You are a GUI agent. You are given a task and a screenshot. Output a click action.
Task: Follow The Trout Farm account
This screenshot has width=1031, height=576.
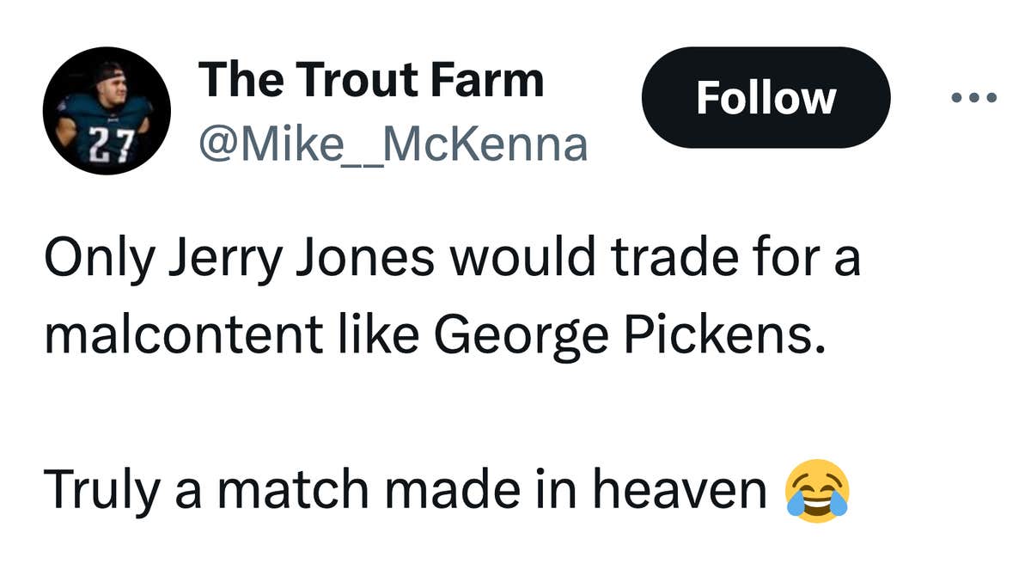pyautogui.click(x=764, y=97)
